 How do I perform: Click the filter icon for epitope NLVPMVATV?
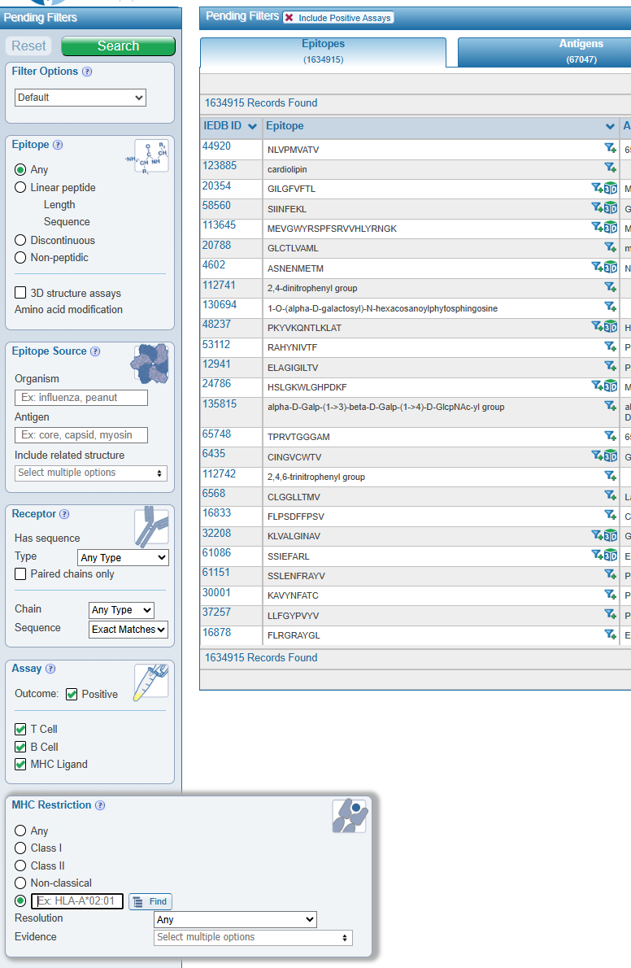[610, 148]
